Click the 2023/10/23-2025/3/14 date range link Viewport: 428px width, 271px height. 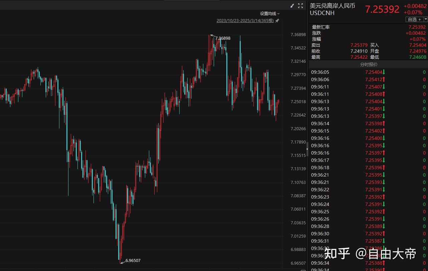click(x=245, y=21)
